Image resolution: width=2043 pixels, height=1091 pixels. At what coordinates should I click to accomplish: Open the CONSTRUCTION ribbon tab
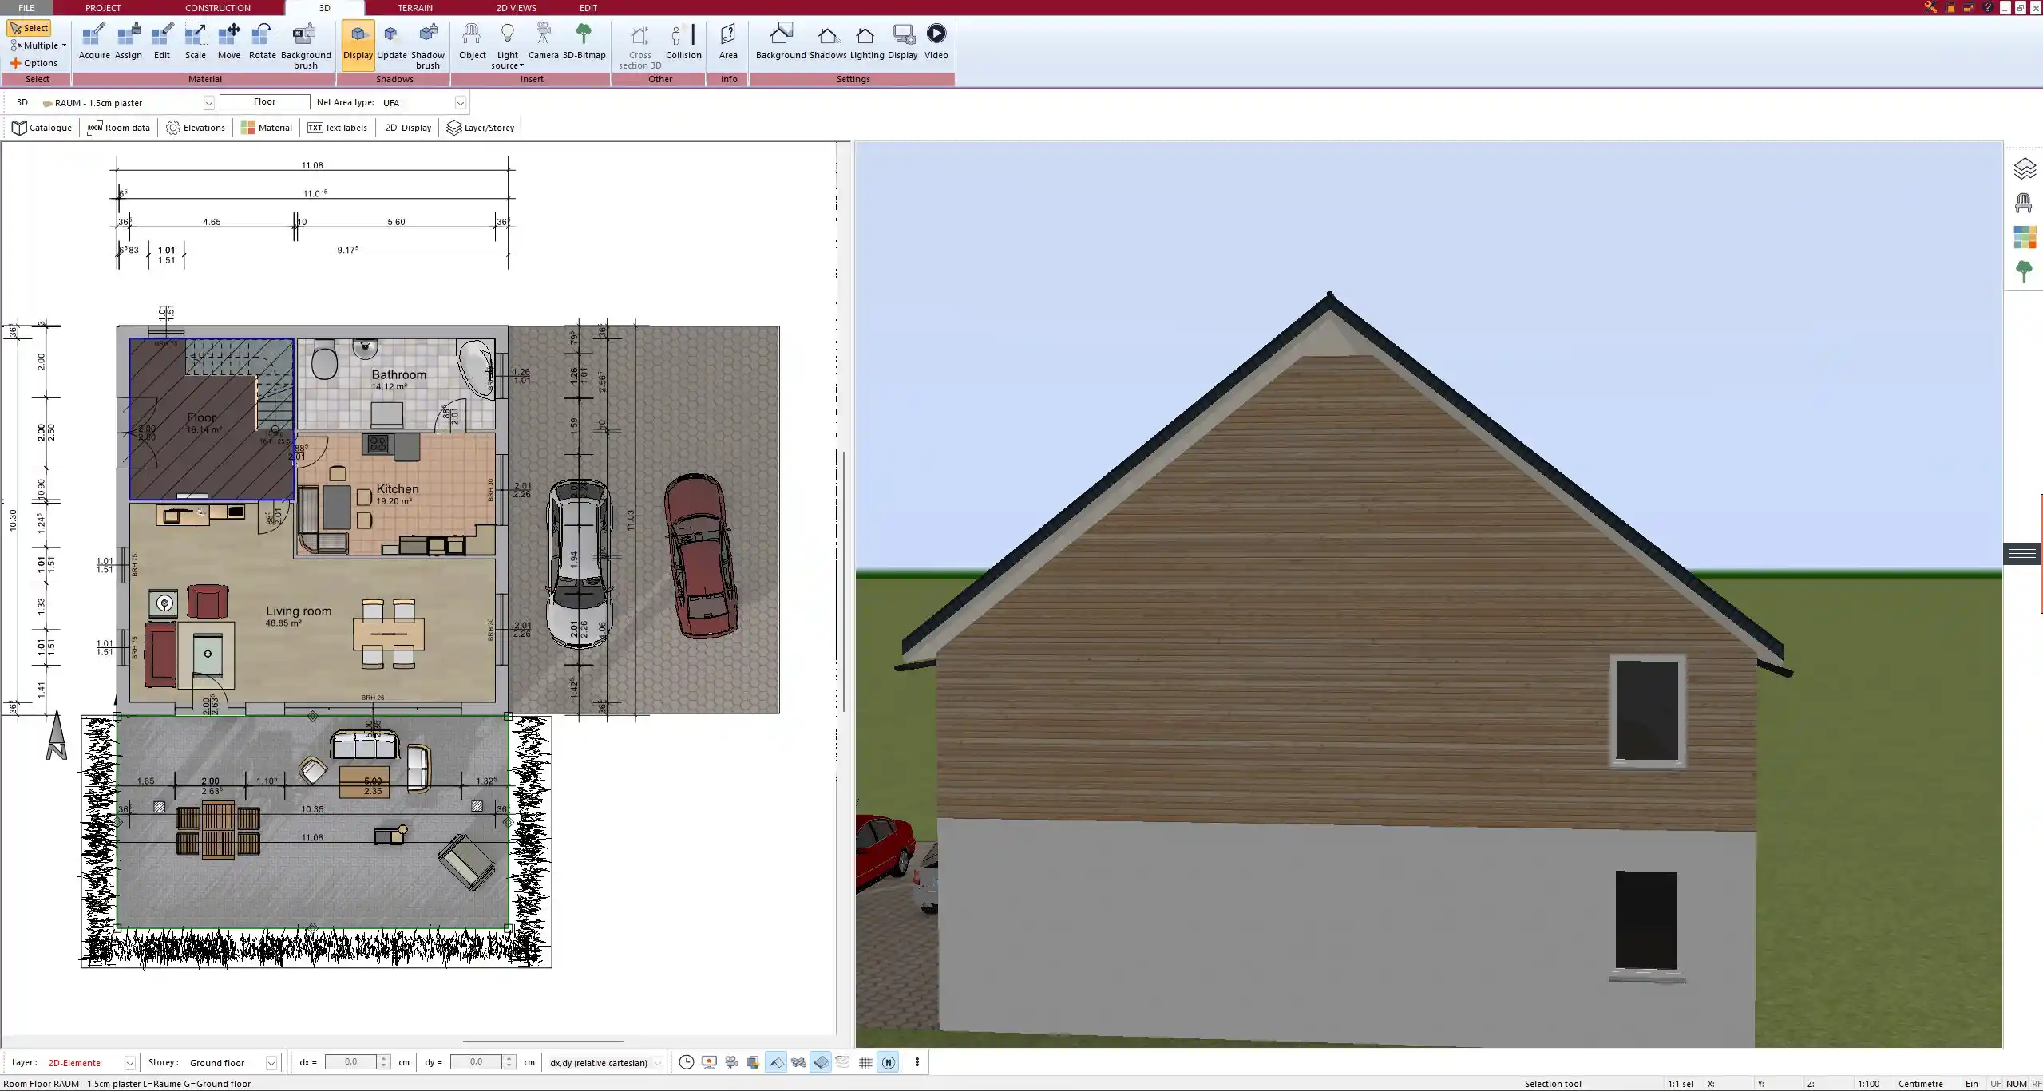217,8
